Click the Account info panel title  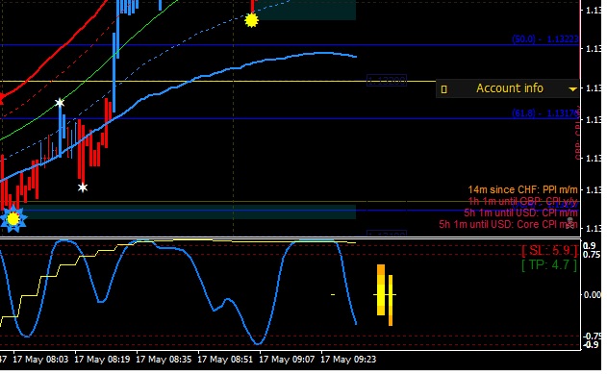pos(510,88)
